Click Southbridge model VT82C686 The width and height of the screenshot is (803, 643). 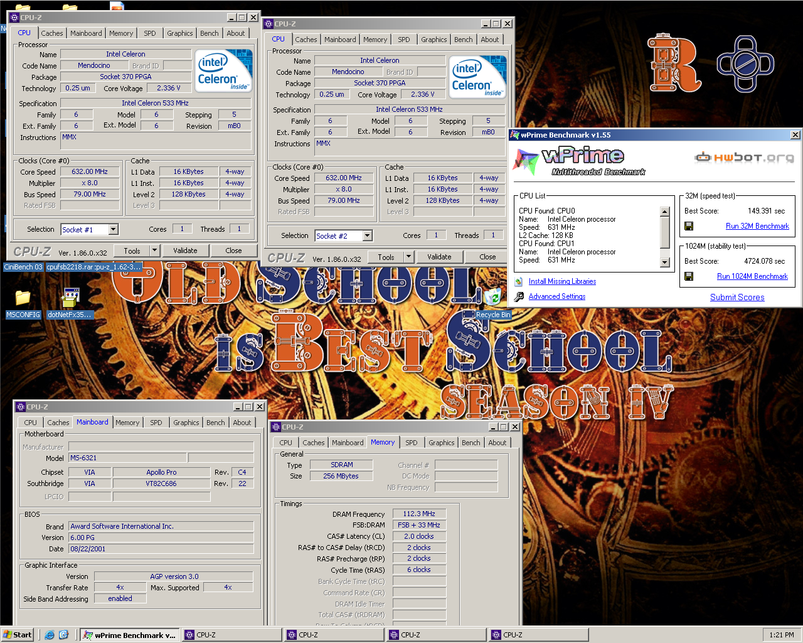point(161,484)
